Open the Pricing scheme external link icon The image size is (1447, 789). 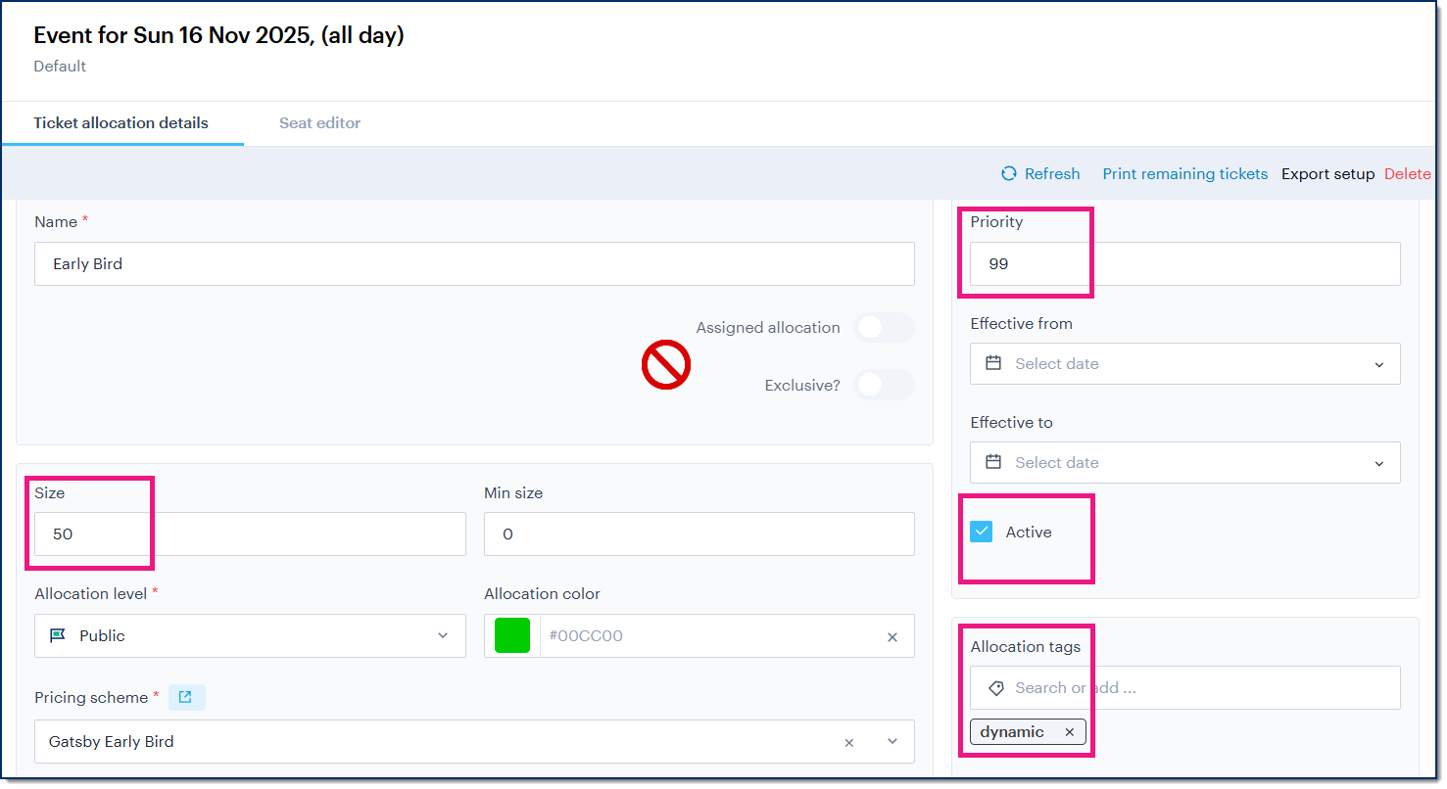[x=186, y=697]
